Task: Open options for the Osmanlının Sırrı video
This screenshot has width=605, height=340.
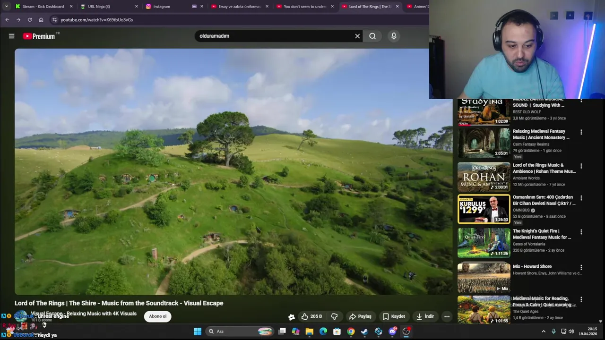Action: point(581,198)
